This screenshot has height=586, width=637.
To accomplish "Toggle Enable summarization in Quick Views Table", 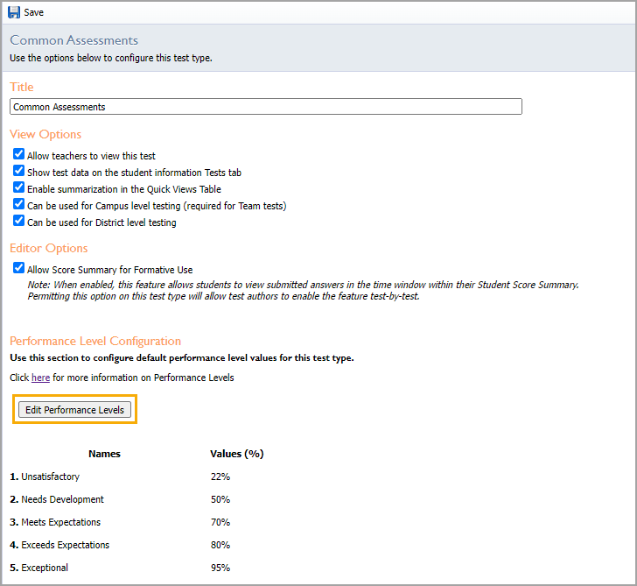I will tap(18, 187).
